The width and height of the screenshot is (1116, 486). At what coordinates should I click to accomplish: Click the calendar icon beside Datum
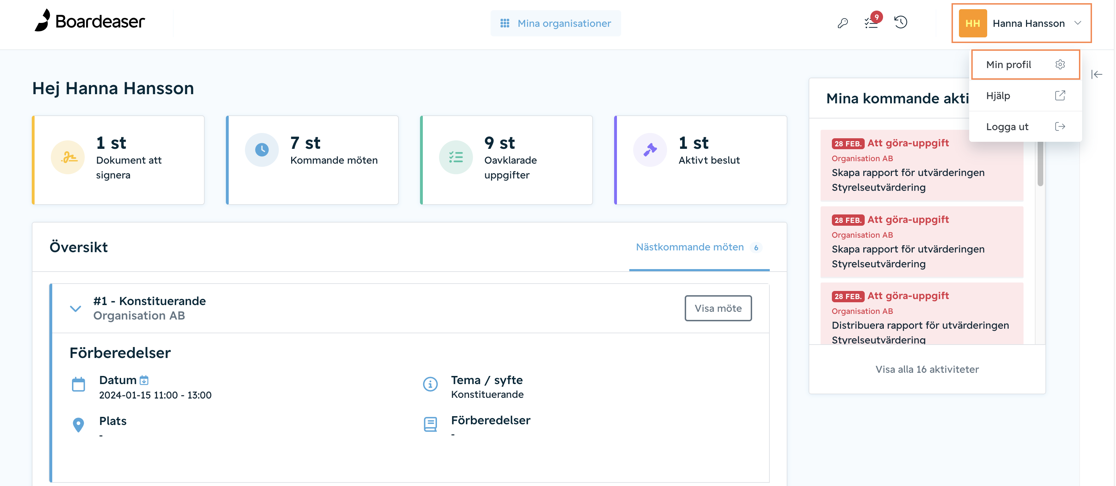click(x=78, y=384)
